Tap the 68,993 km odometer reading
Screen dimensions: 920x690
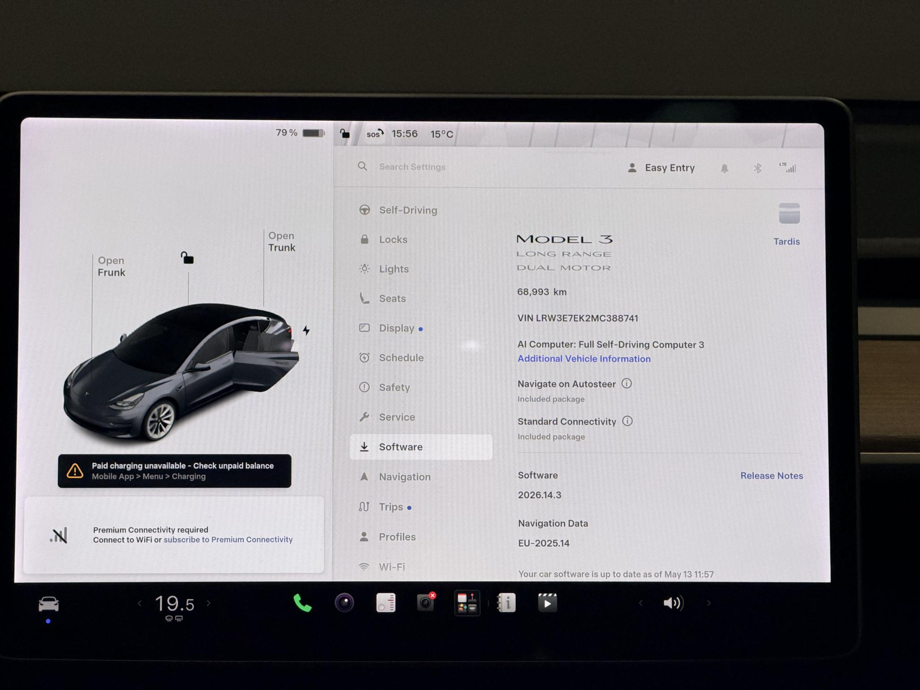[x=542, y=292]
